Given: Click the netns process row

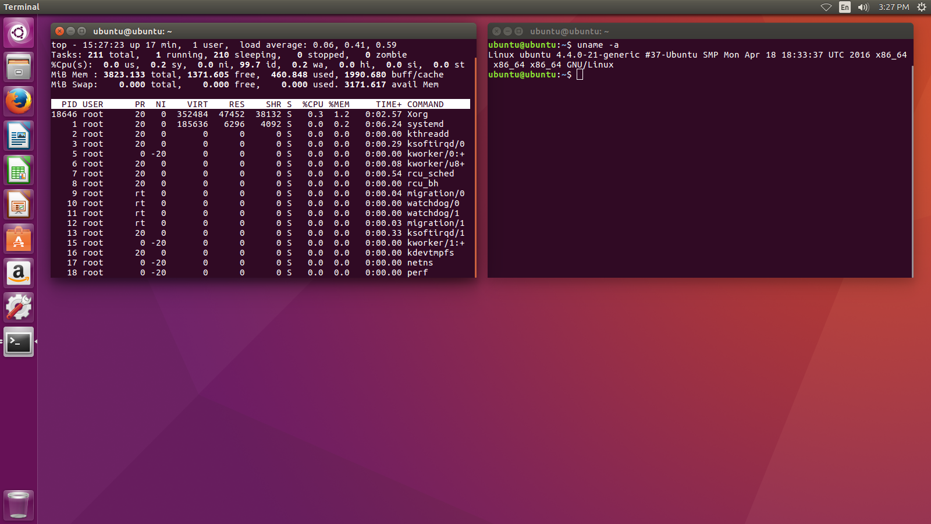Looking at the screenshot, I should 261,263.
